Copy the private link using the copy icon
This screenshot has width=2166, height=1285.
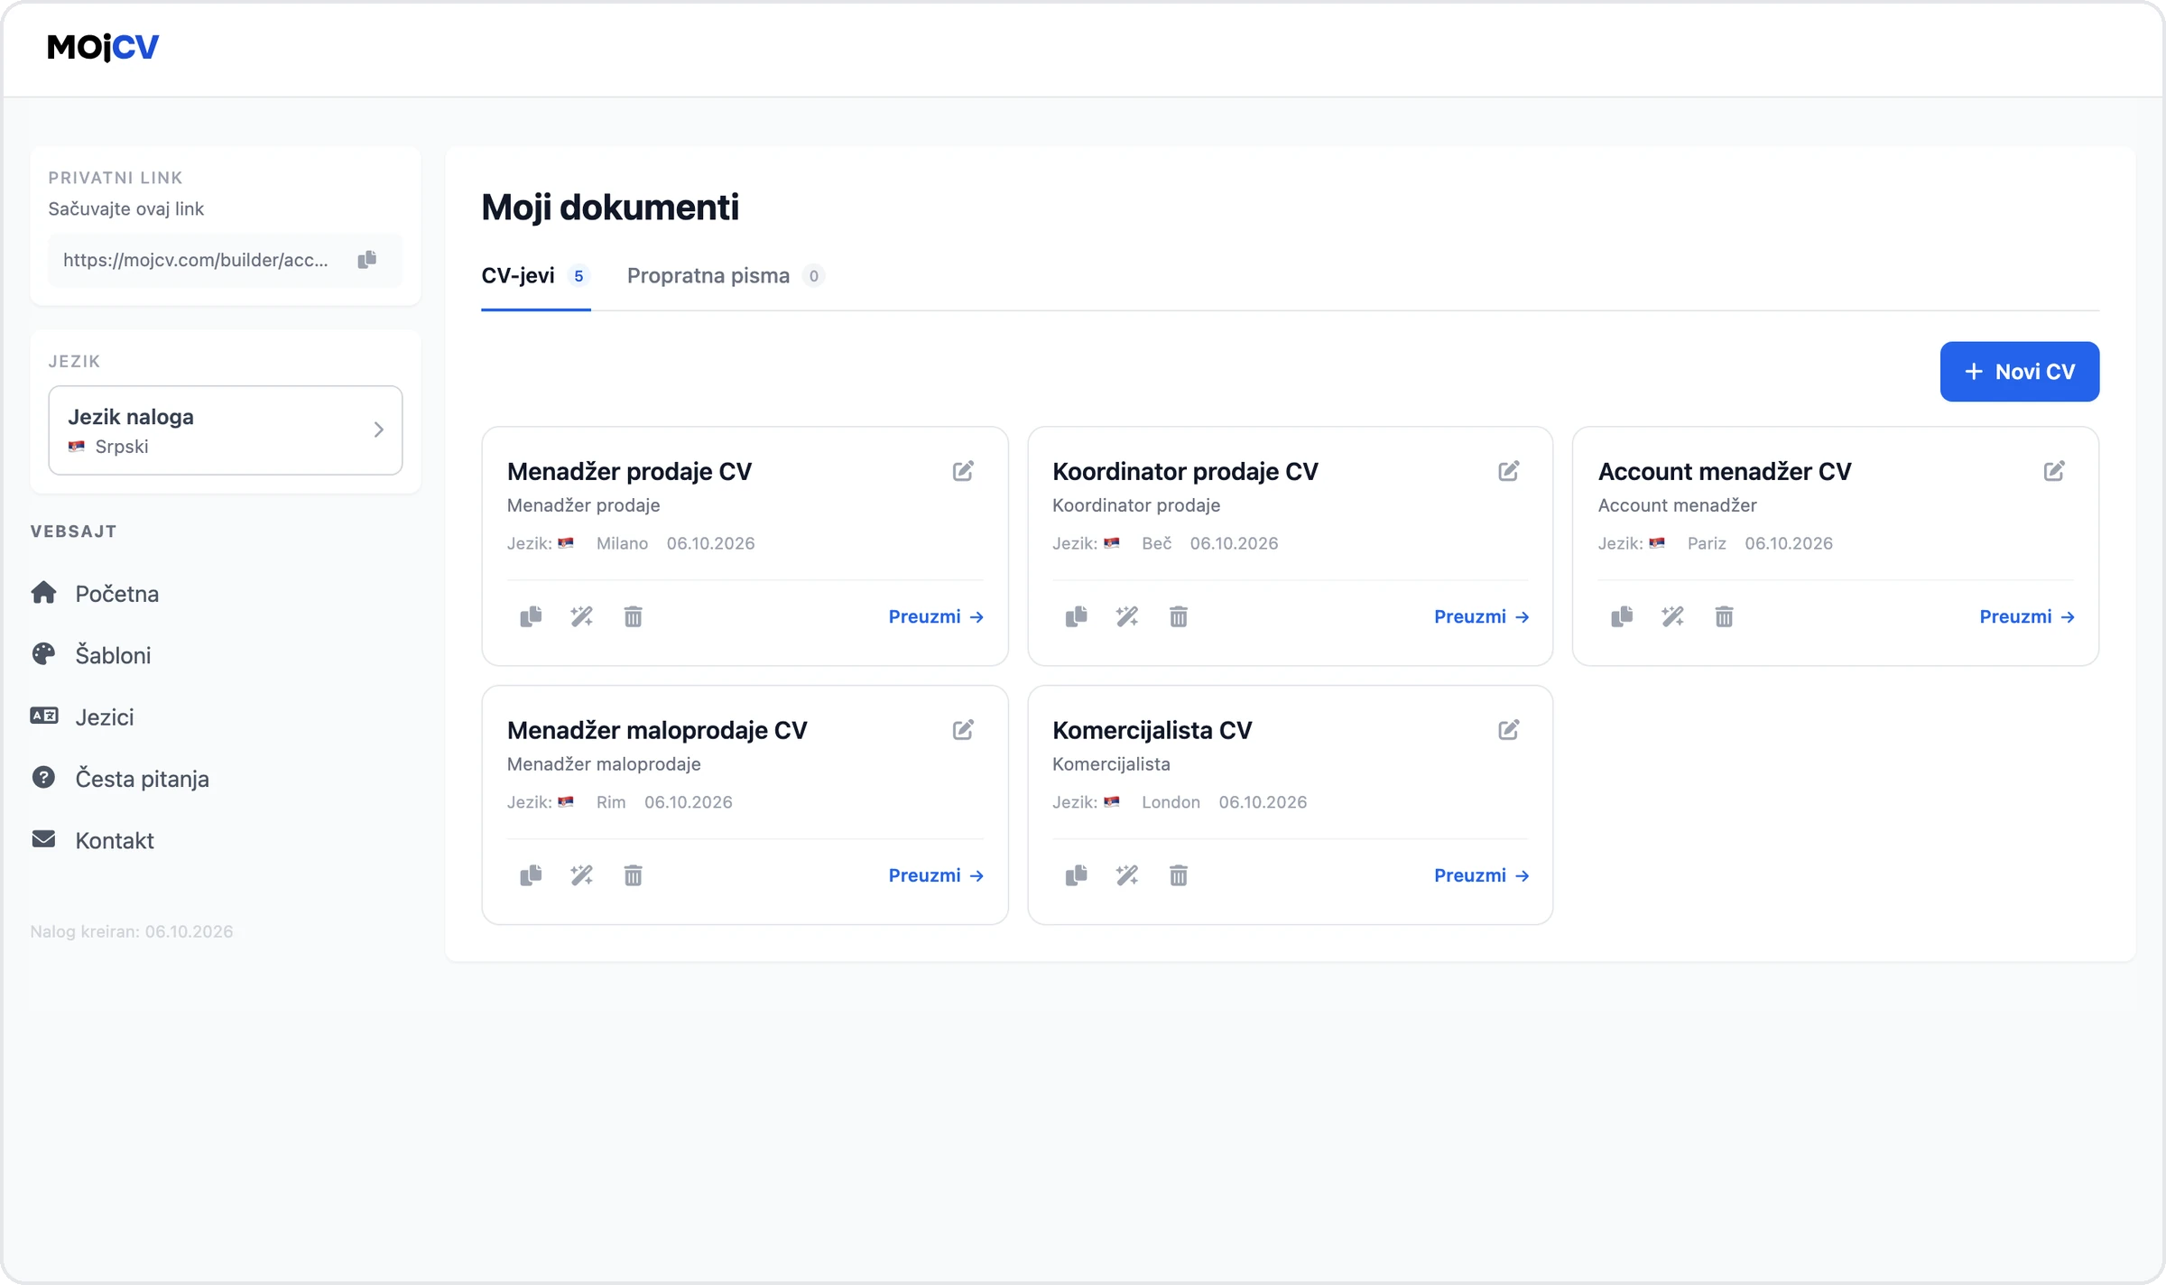[366, 260]
